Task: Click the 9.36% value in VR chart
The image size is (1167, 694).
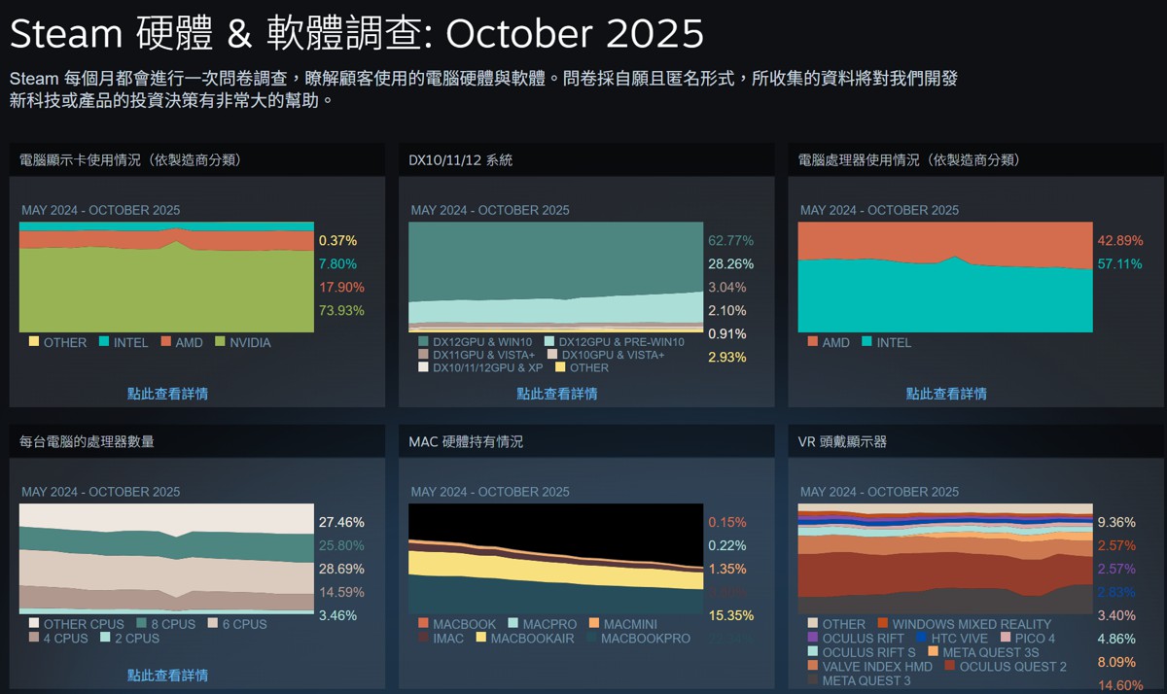Action: (1116, 522)
